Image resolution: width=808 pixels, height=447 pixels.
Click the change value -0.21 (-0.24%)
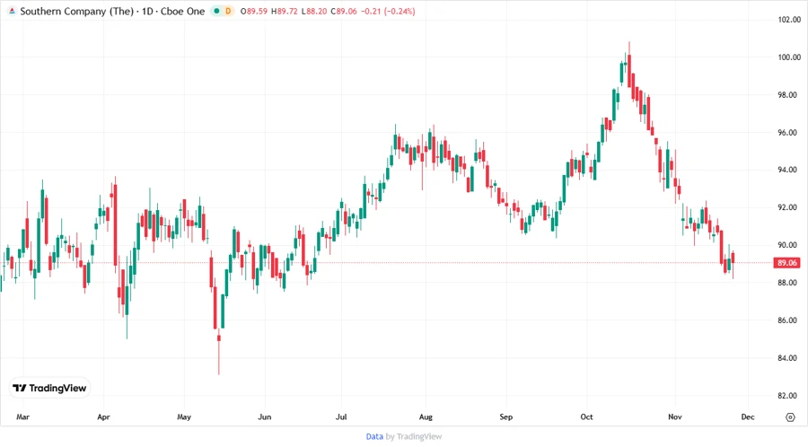coord(388,11)
